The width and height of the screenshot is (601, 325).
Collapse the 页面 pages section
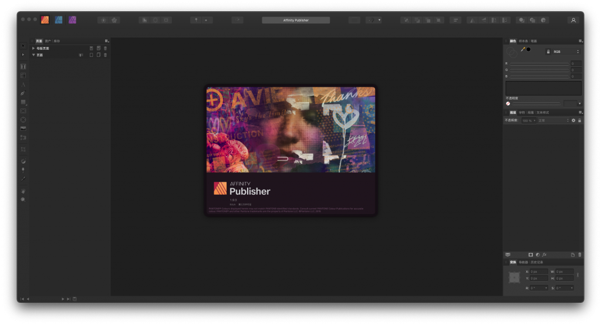pyautogui.click(x=33, y=55)
